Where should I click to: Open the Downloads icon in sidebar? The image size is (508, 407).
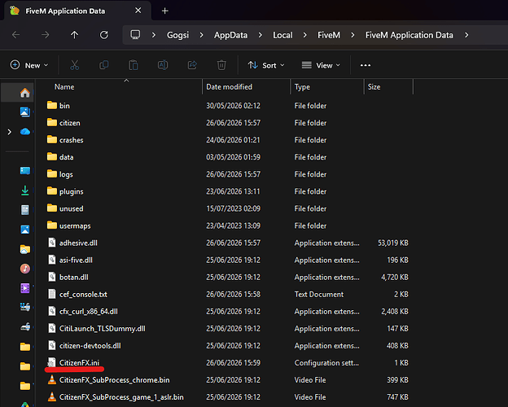click(x=25, y=190)
